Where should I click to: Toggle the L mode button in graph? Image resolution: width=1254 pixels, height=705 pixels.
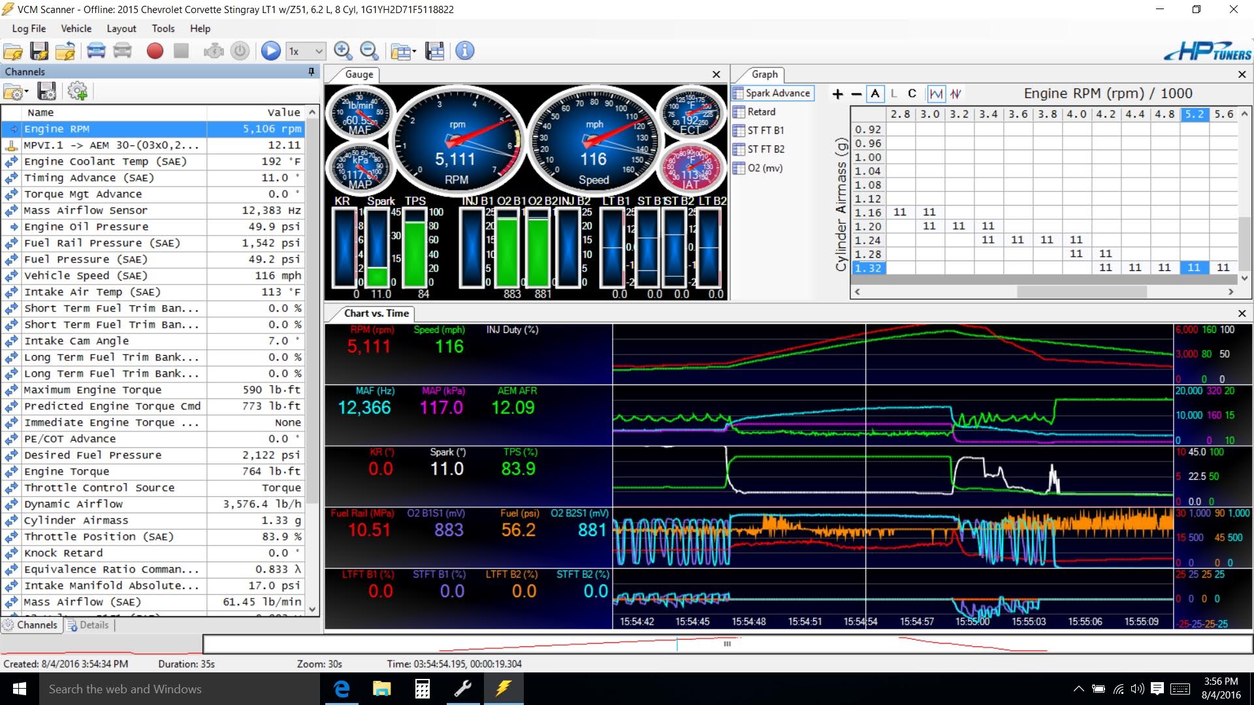893,94
